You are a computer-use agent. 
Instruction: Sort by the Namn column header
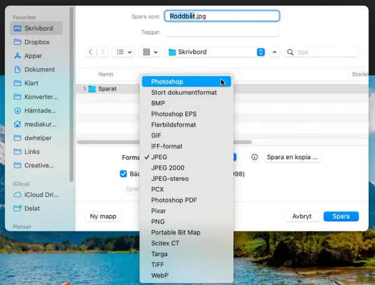pyautogui.click(x=106, y=74)
